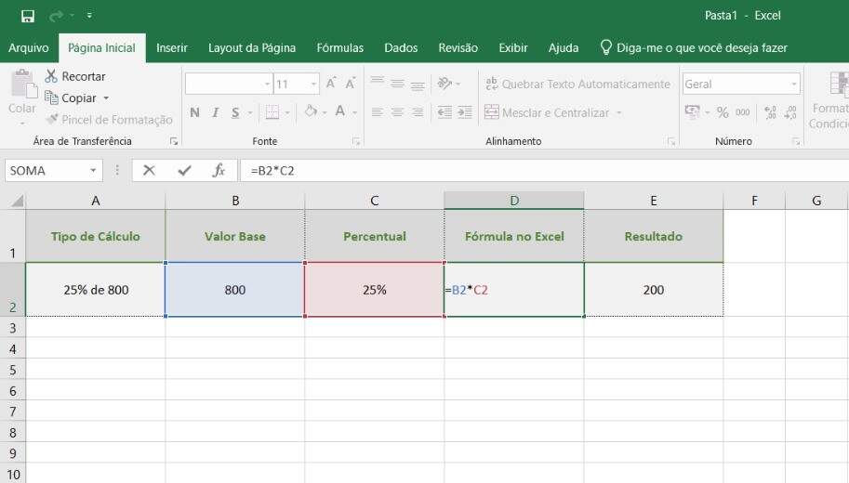The width and height of the screenshot is (849, 483).
Task: Click increase indent icon
Action: point(465,112)
